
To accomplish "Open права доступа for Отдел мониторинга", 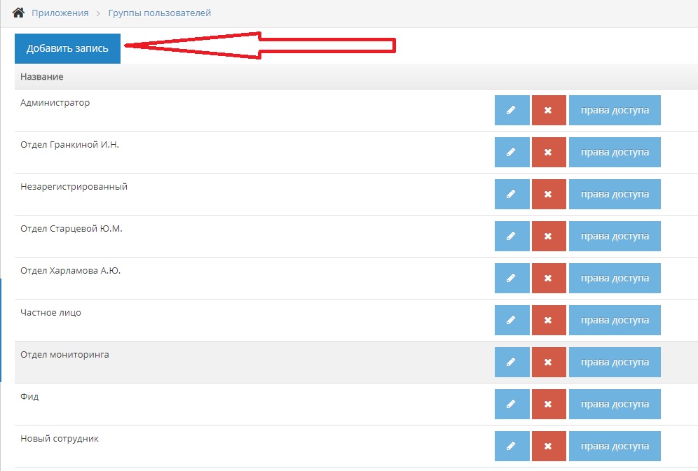I will click(x=615, y=363).
